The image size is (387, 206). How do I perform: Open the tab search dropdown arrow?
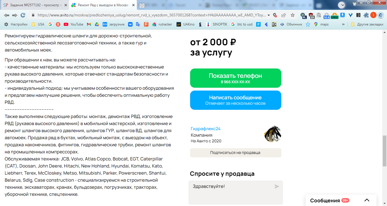pos(342,5)
